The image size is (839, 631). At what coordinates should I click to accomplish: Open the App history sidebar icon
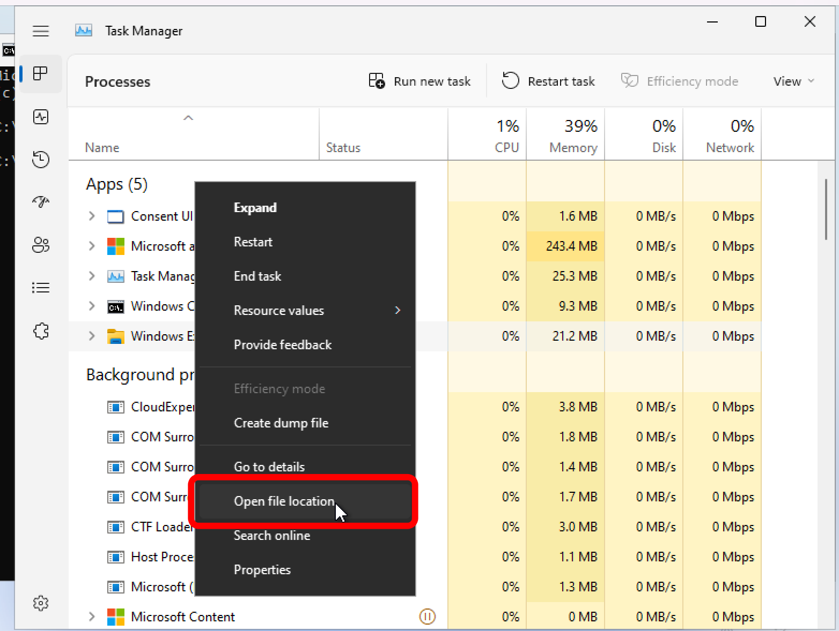(41, 159)
